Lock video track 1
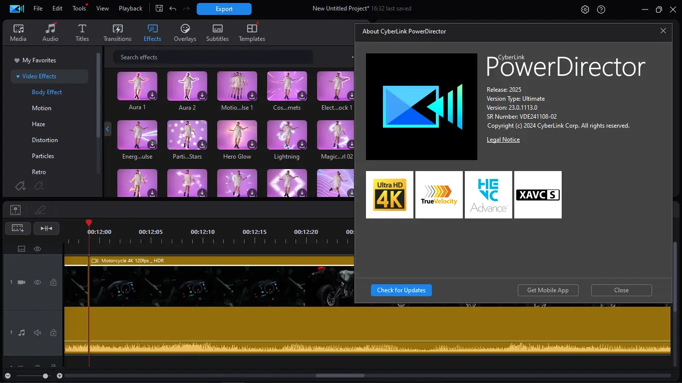This screenshot has width=682, height=383. tap(53, 282)
